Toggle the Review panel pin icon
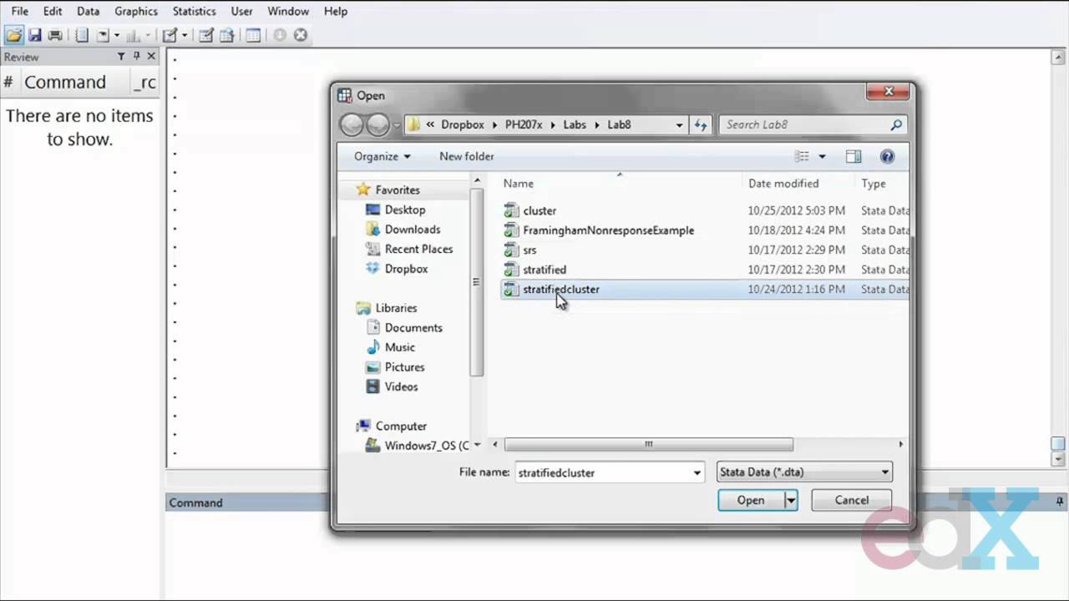1069x601 pixels. (x=136, y=56)
